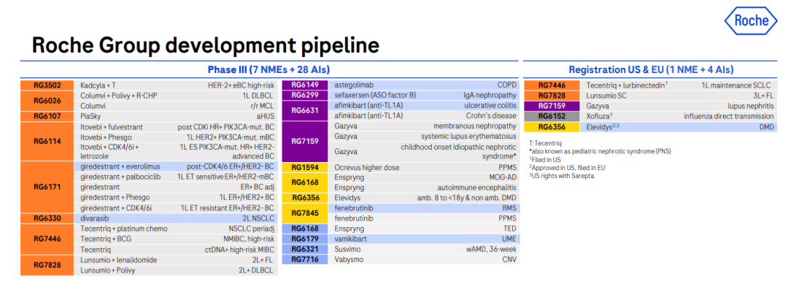Click the RG7845 code cell

[x=304, y=213]
